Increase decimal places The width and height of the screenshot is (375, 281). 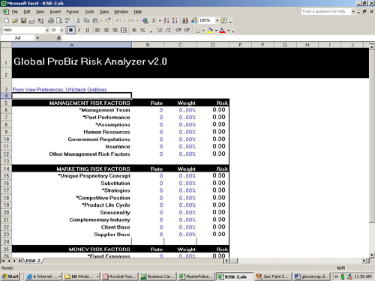(159, 31)
